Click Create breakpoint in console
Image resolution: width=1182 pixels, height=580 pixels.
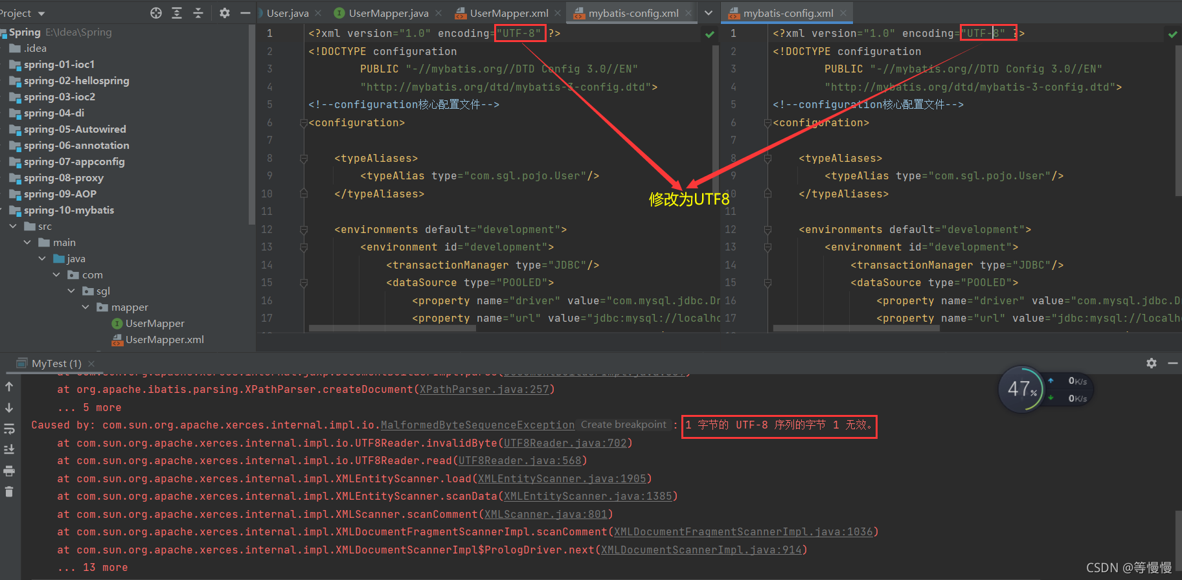pos(624,425)
